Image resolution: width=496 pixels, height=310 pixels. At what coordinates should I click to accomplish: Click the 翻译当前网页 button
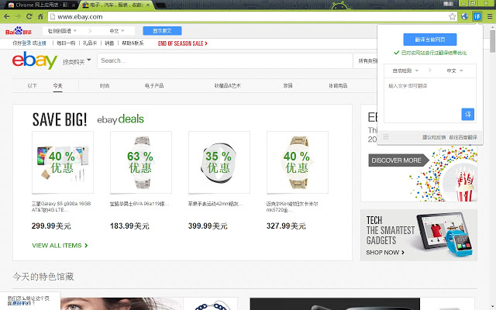[430, 39]
